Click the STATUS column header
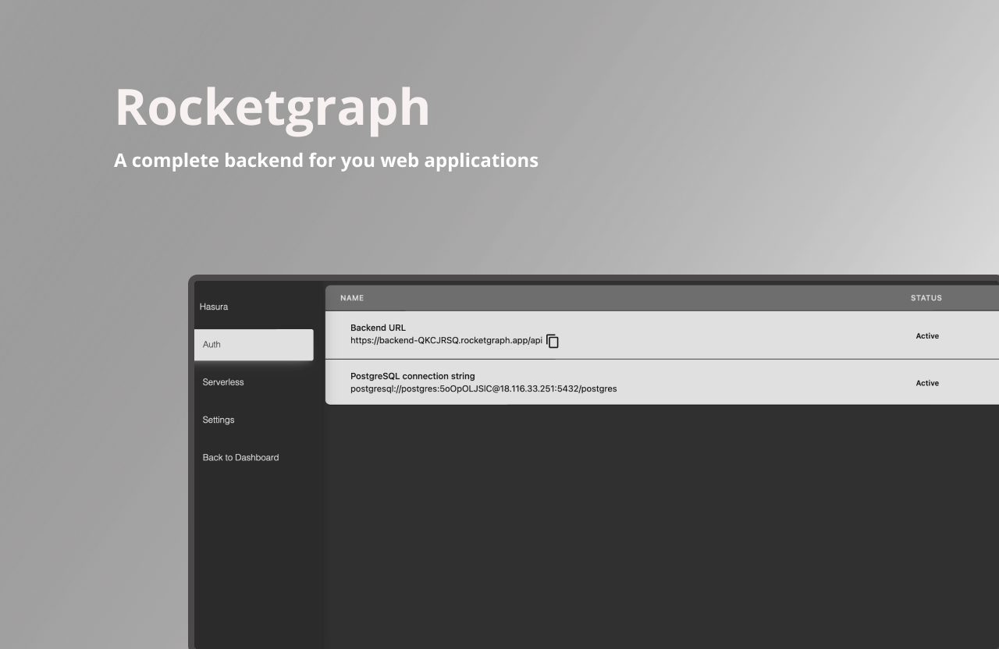 click(926, 298)
